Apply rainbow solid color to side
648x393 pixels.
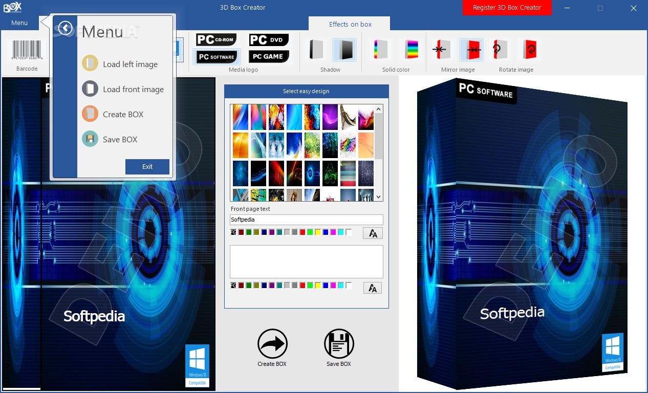click(x=381, y=50)
